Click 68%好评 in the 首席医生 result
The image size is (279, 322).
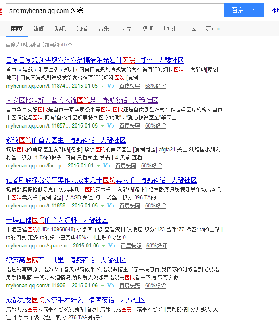tap(152, 165)
